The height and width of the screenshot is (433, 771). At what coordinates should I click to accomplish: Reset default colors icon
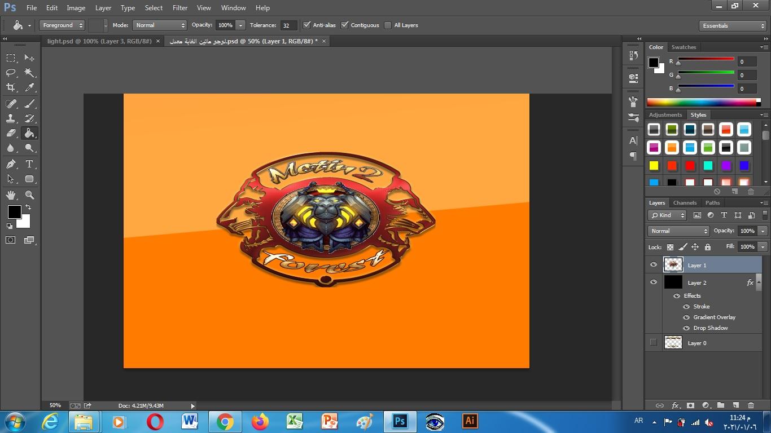tap(10, 226)
